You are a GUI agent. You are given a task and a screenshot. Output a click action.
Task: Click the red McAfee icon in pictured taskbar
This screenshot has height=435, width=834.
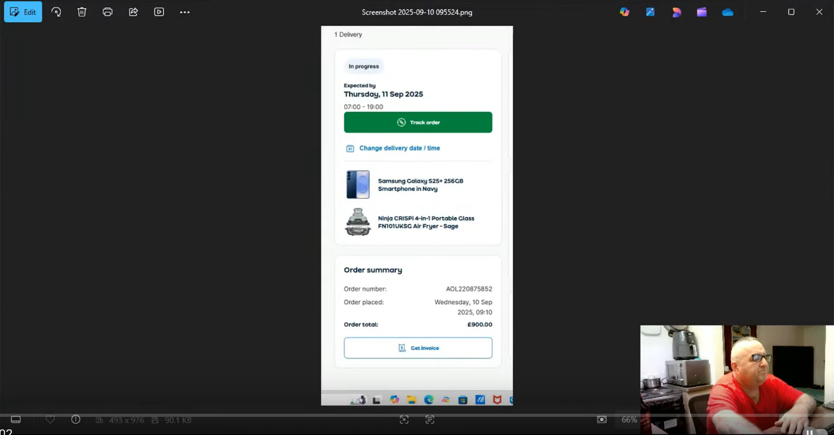pos(497,399)
